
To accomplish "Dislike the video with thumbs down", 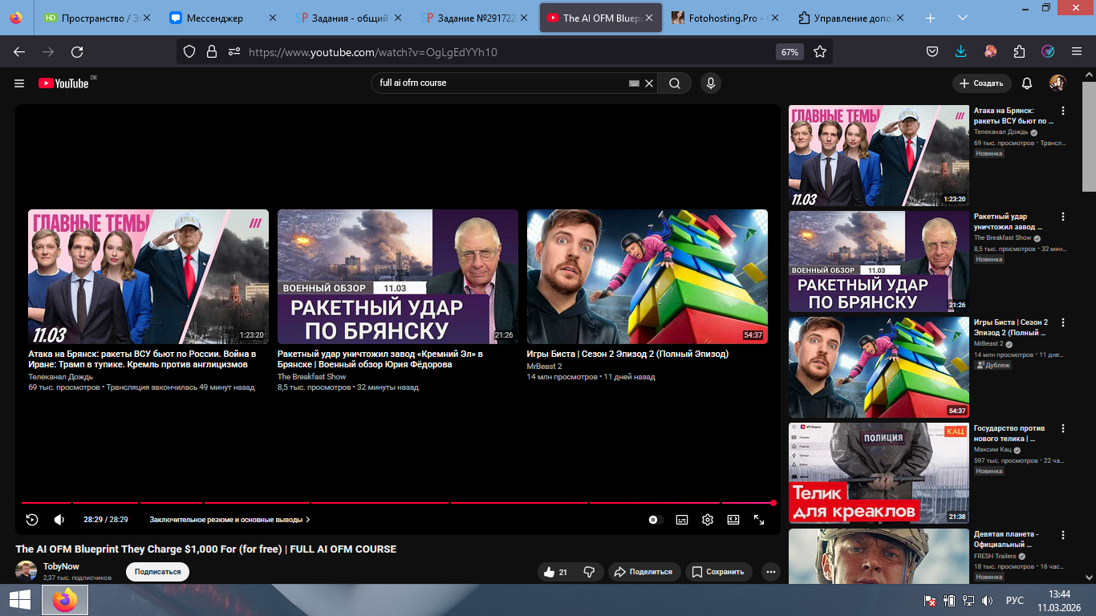I will (x=589, y=572).
